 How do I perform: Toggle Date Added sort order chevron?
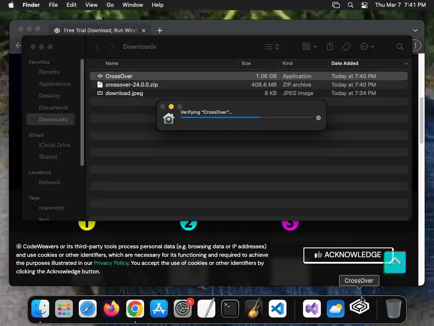click(x=406, y=64)
